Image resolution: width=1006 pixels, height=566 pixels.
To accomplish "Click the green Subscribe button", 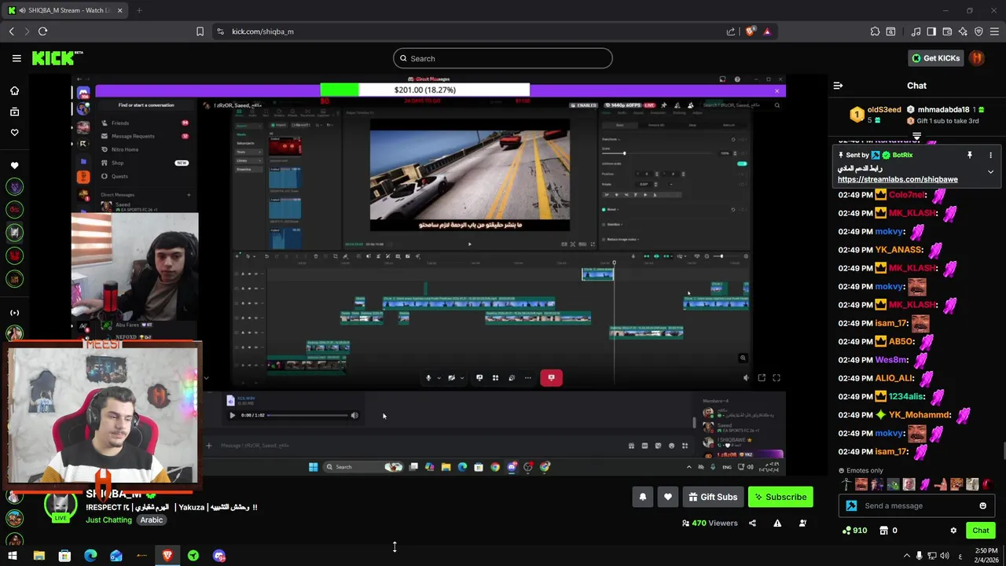I will pos(780,497).
